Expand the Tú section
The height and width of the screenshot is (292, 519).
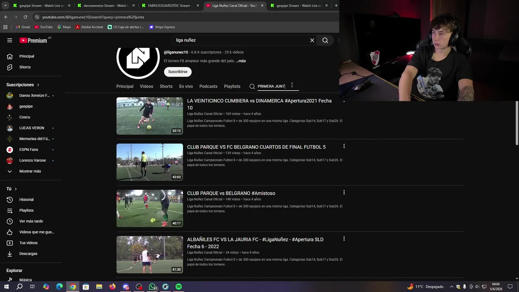click(x=12, y=189)
